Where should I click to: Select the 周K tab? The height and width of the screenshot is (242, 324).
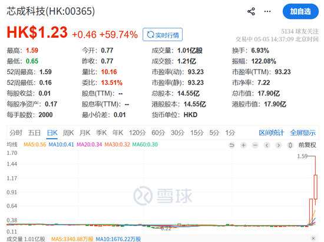(x=68, y=132)
